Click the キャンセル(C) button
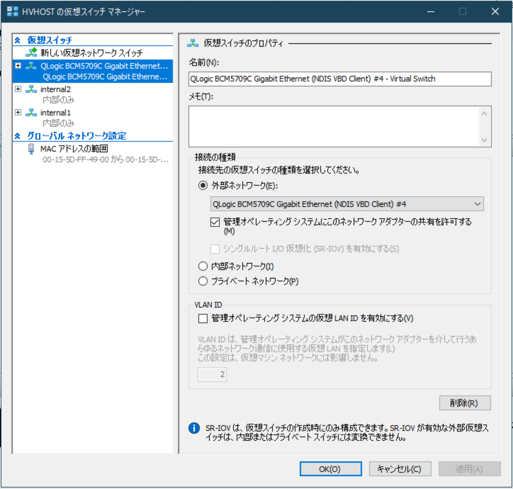 tap(400, 469)
